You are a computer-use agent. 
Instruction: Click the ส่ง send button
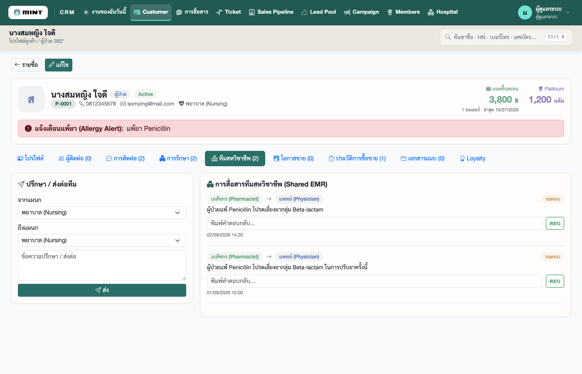click(102, 290)
